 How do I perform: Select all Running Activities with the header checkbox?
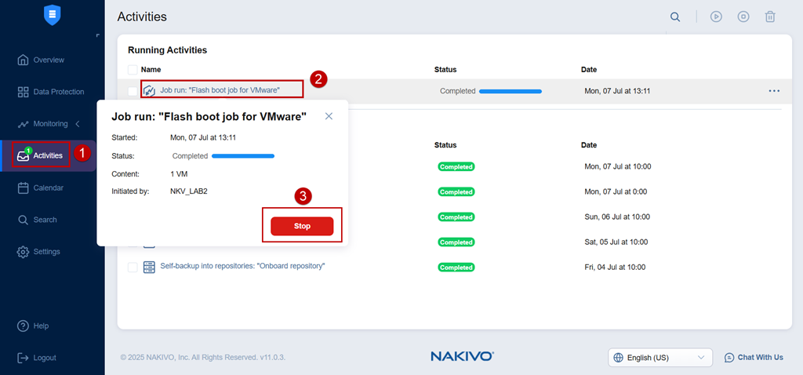tap(133, 70)
